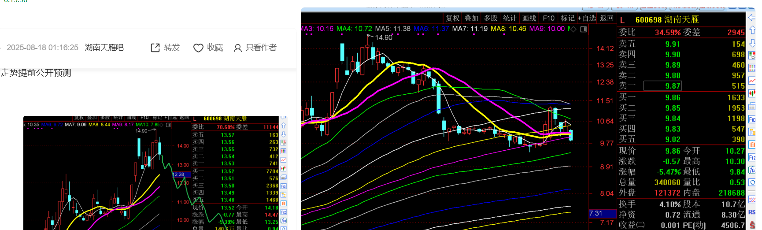Click the MA7: 11.19 indicator label
This screenshot has height=230, width=762.
click(x=470, y=29)
